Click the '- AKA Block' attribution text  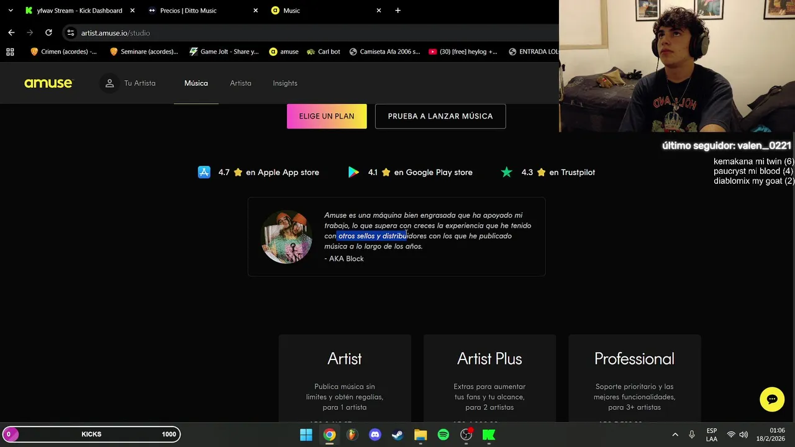[344, 258]
